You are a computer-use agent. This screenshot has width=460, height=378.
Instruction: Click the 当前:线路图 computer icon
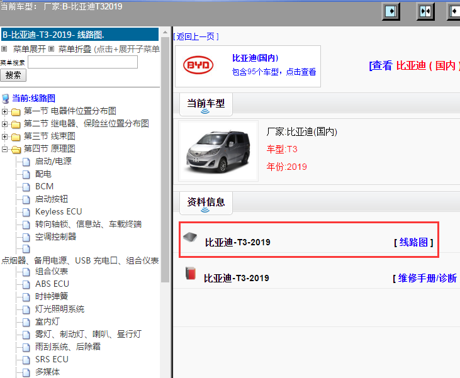point(6,99)
